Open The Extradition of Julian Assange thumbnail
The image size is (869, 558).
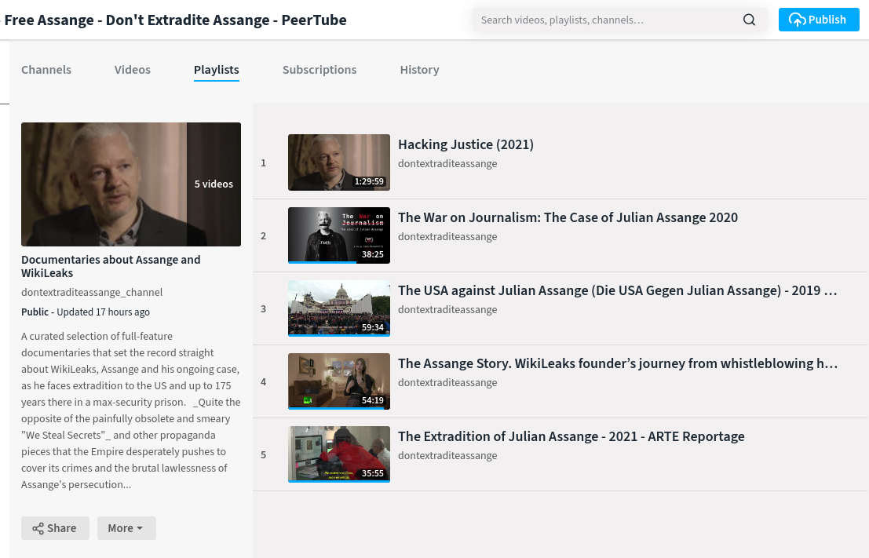pos(339,454)
